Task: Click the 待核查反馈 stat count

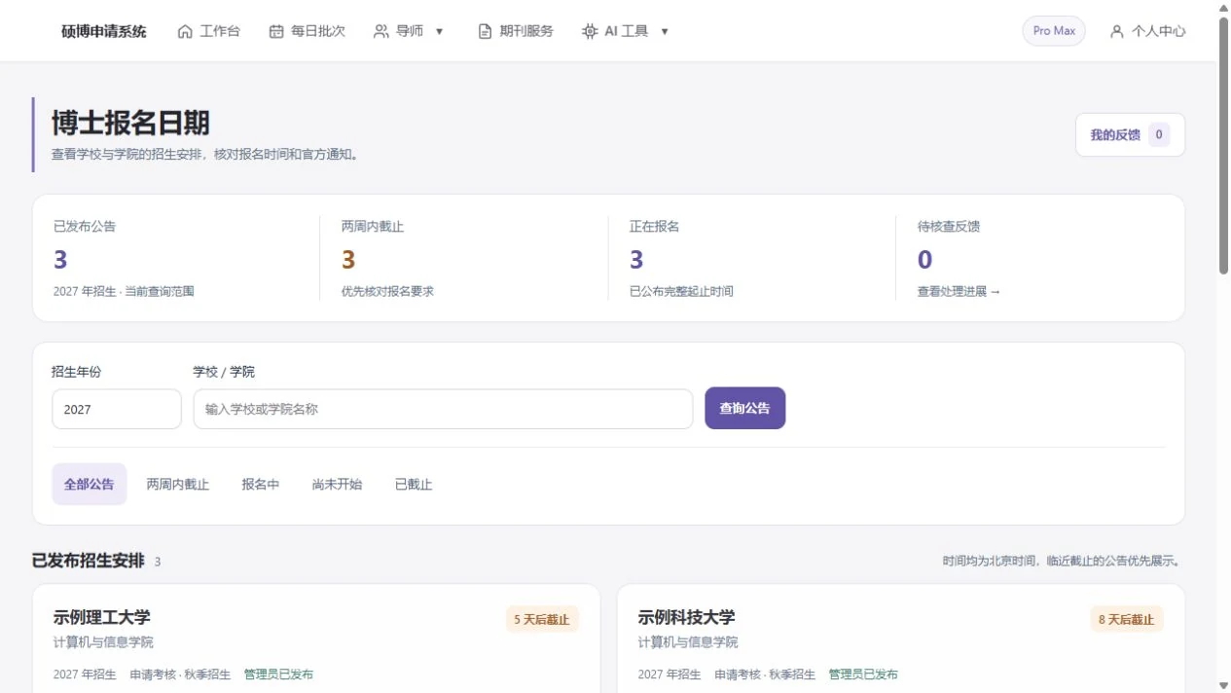Action: point(924,260)
